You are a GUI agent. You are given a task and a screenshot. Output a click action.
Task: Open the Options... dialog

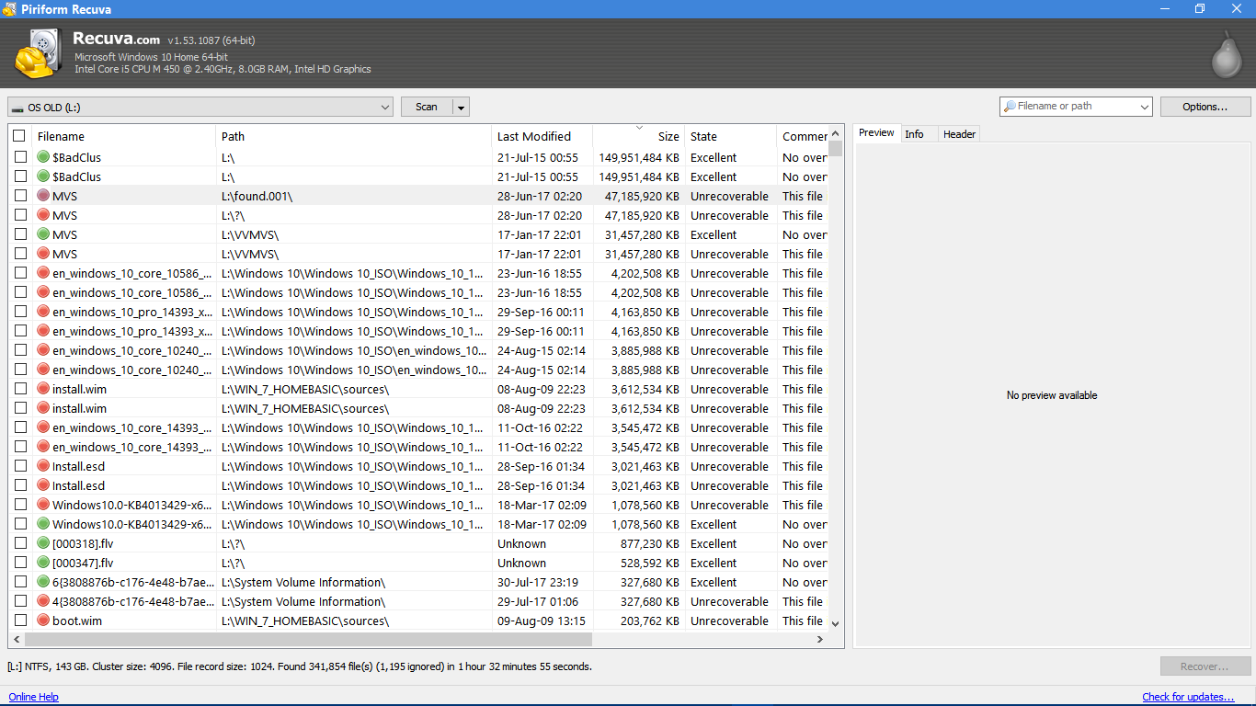[x=1205, y=107]
